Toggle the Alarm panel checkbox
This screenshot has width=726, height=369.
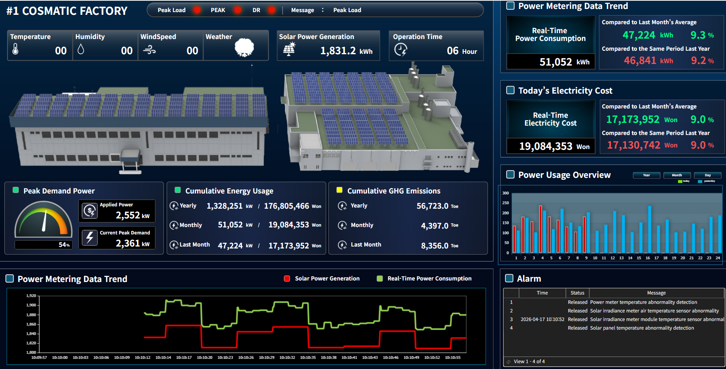[x=509, y=278]
